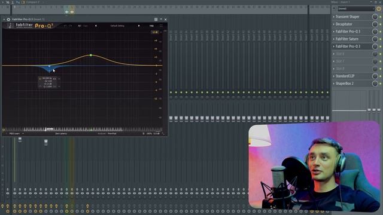The image size is (383, 215).
Task: Click the FabFilter Pro-Q 3 logo
Action: coord(31,26)
